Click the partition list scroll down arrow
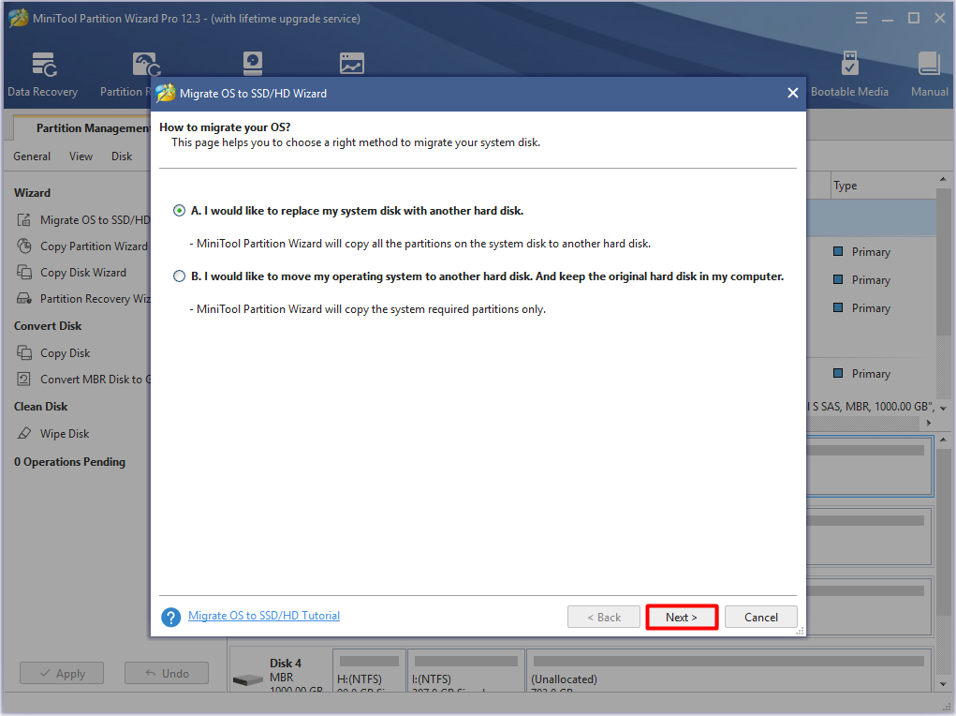This screenshot has height=716, width=956. (943, 408)
